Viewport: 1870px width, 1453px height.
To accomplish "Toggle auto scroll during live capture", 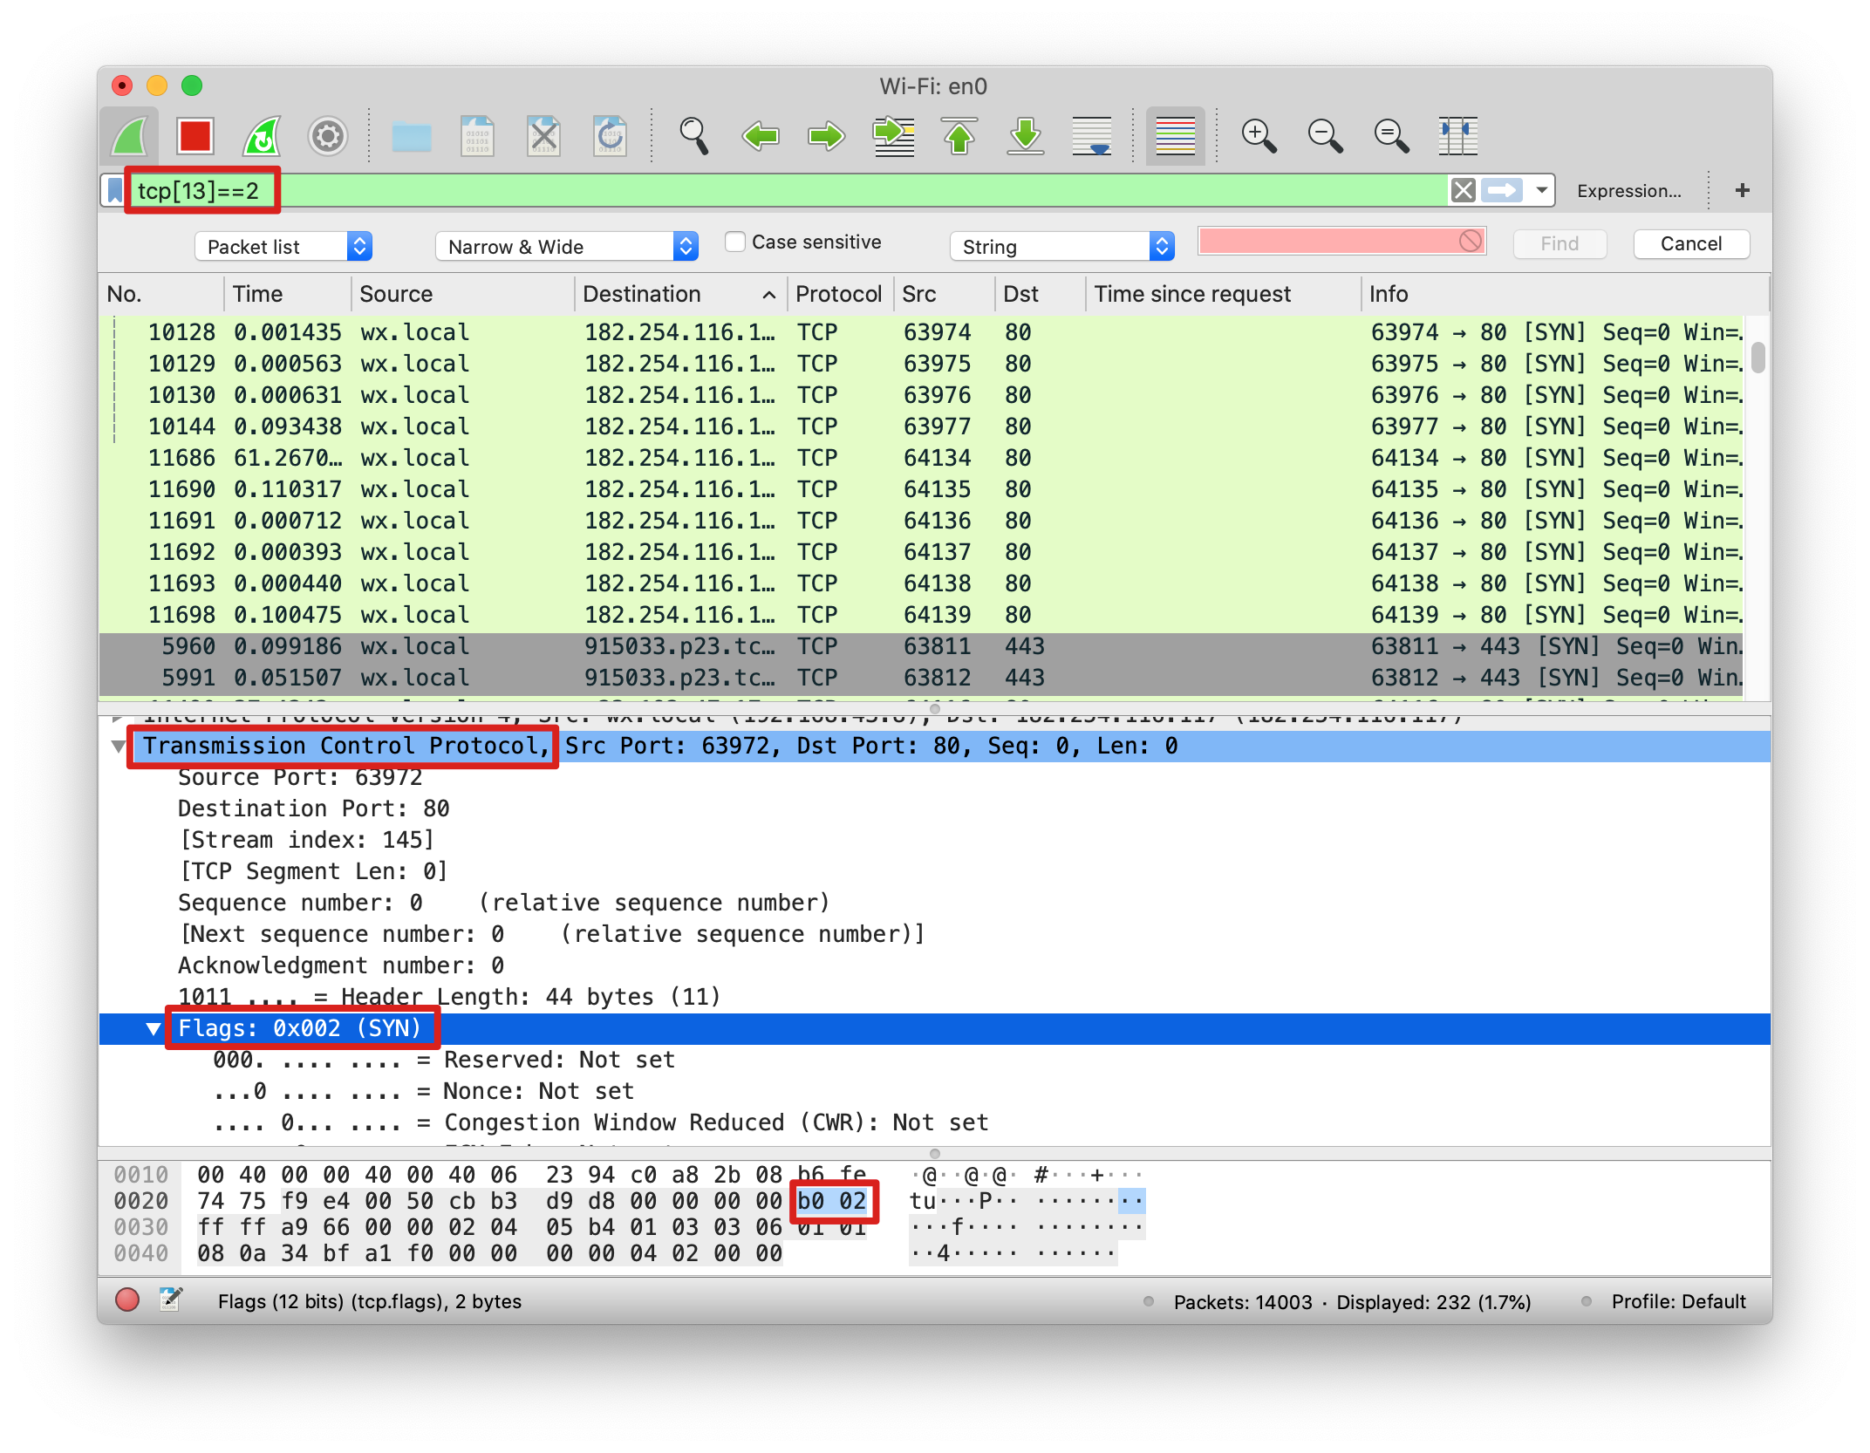I will (1092, 136).
